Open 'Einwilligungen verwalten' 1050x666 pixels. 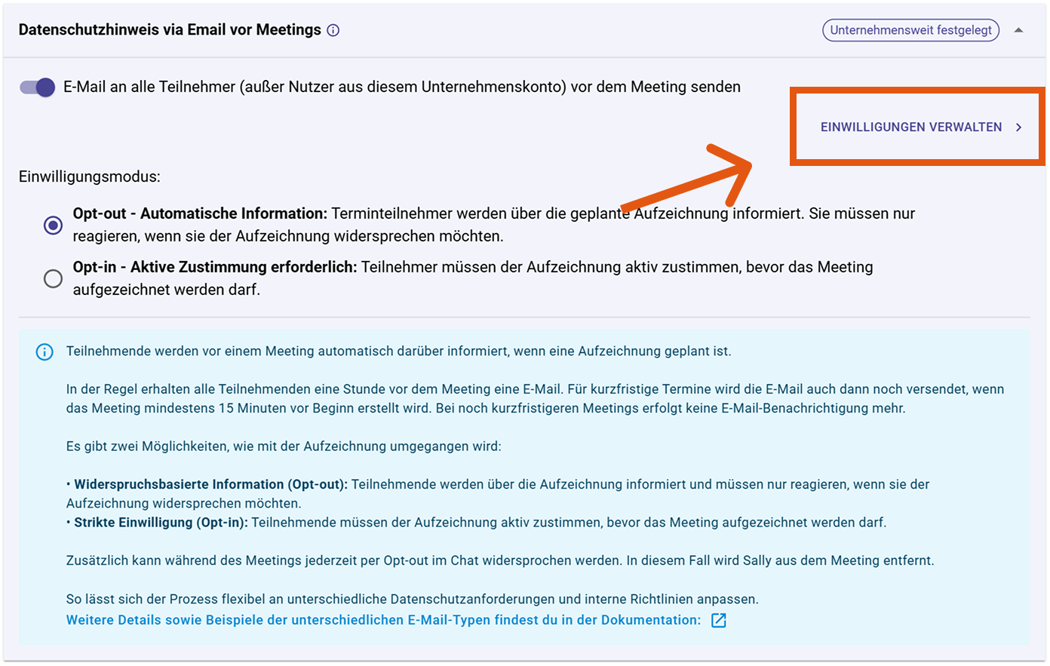tap(911, 127)
